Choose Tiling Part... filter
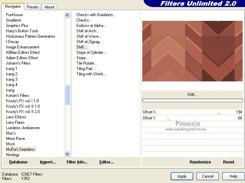Image resolution: width=245 pixels, height=183 pixels. 85,69
